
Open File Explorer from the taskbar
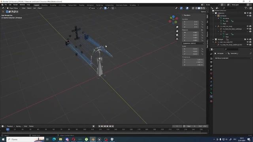tap(60, 139)
